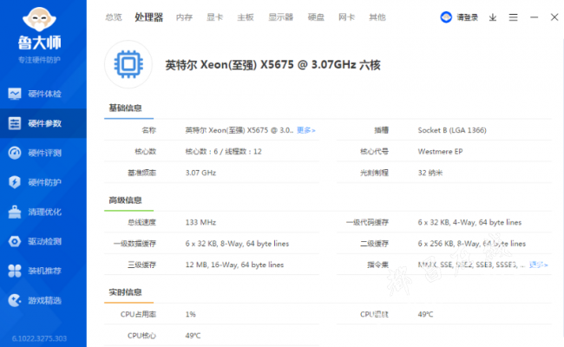This screenshot has width=564, height=347.
Task: Open 硬件体检 icon in sidebar
Action: [x=15, y=94]
